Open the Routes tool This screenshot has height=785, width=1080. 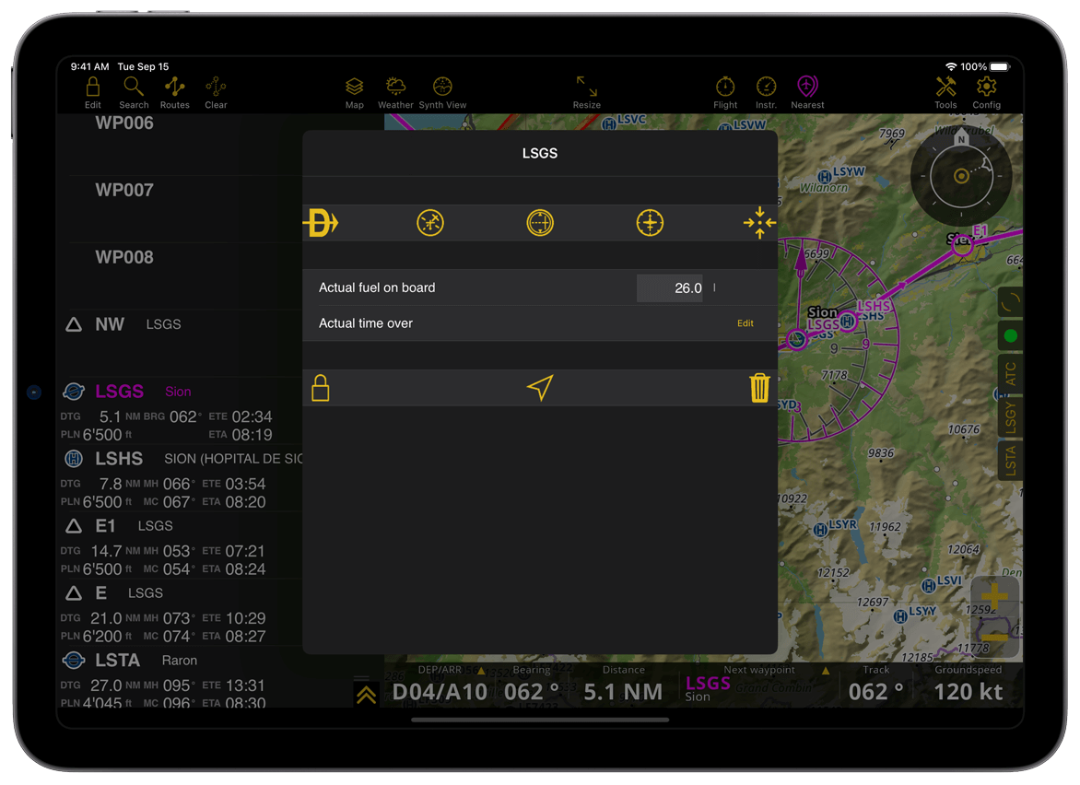(x=175, y=92)
